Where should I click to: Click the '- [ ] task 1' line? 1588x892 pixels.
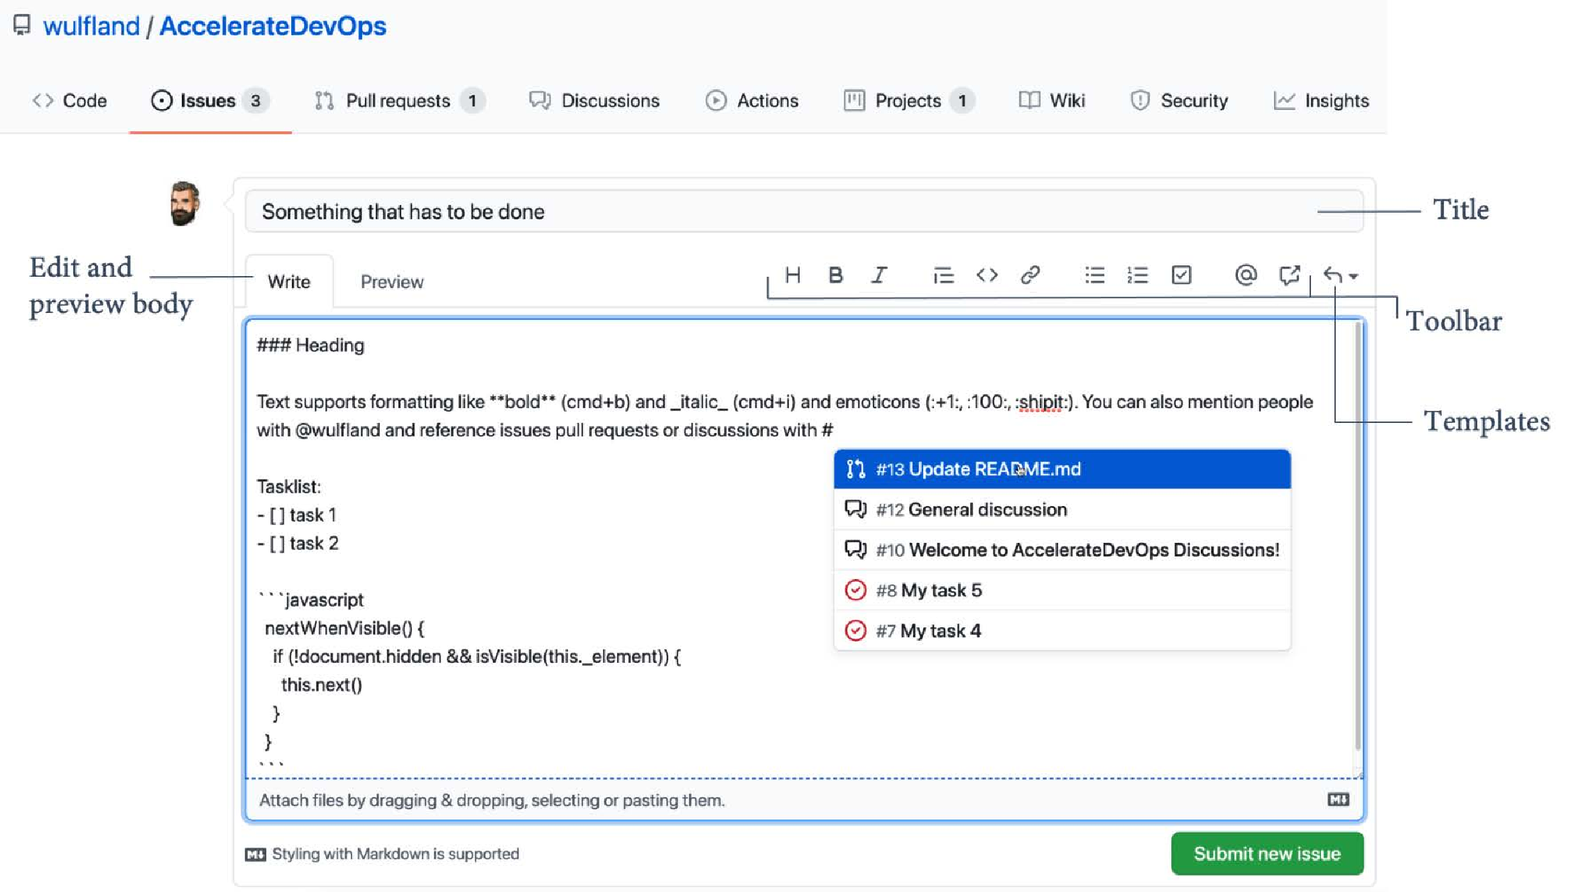pos(297,515)
